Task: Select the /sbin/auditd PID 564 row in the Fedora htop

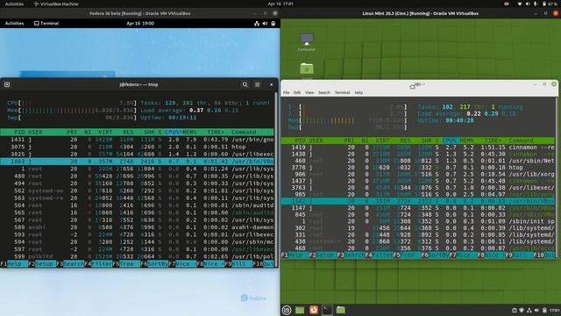Action: (137, 205)
